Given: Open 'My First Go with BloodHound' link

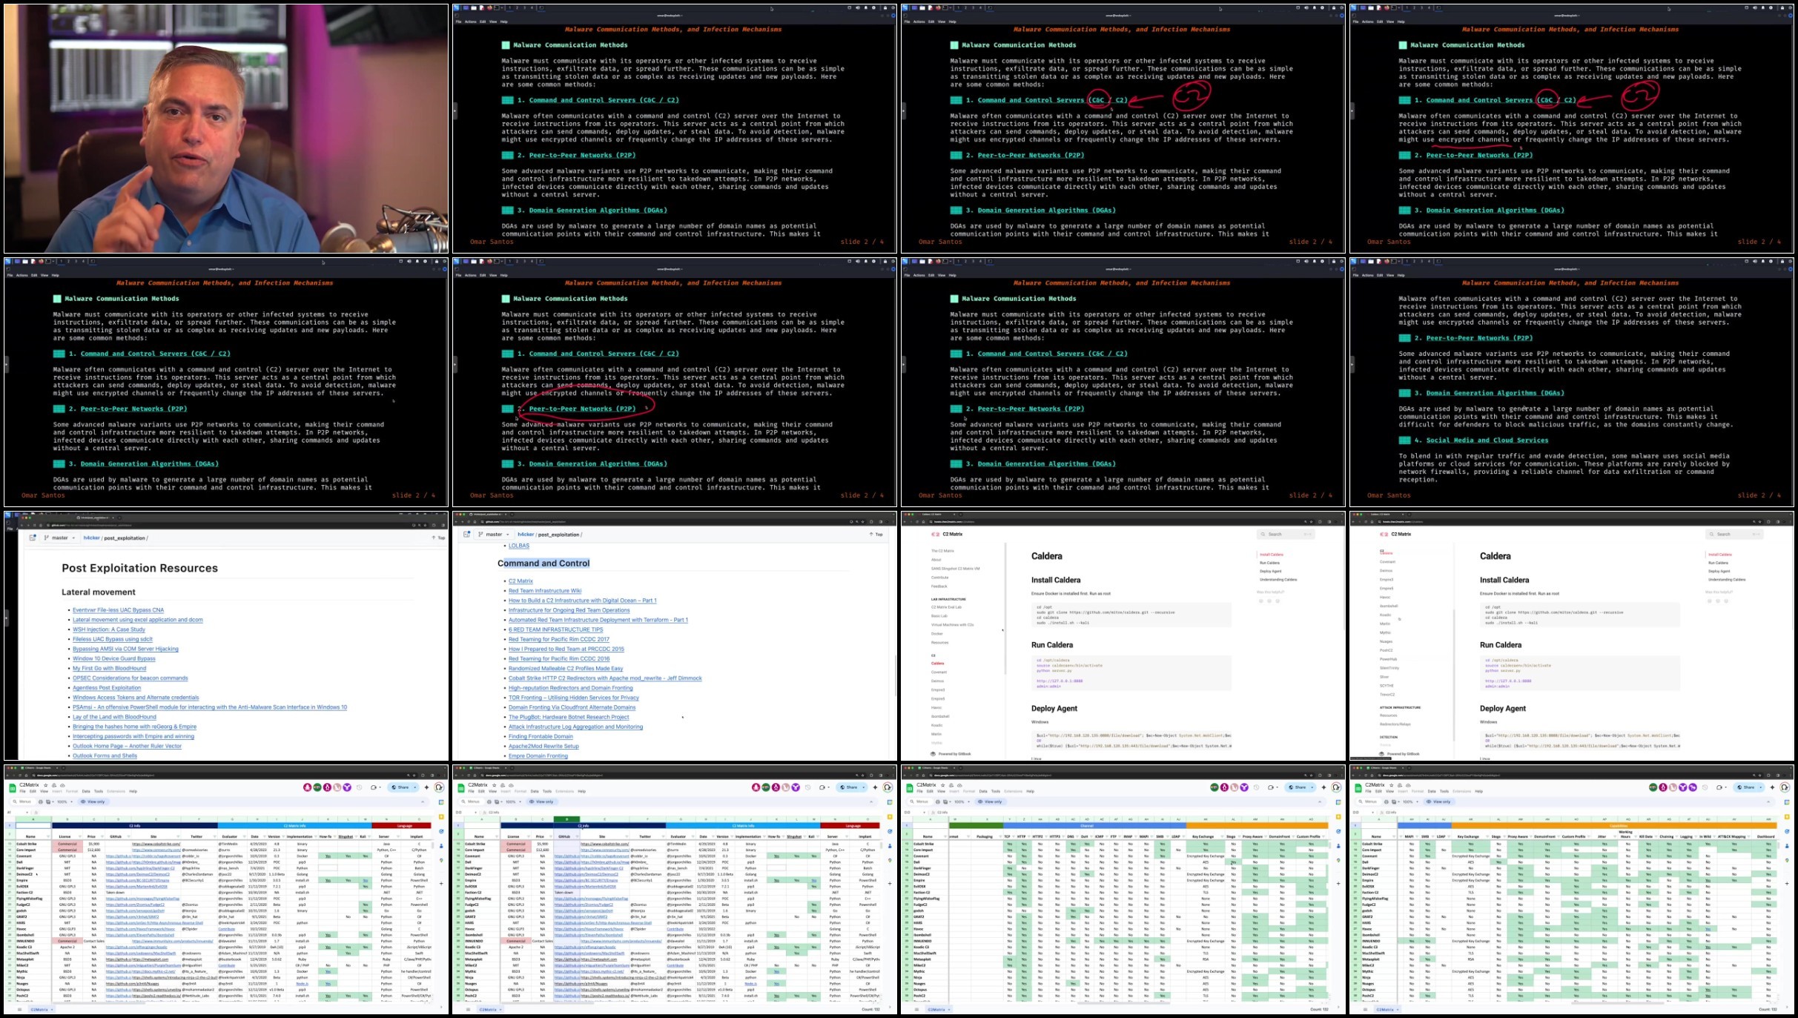Looking at the screenshot, I should tap(109, 668).
